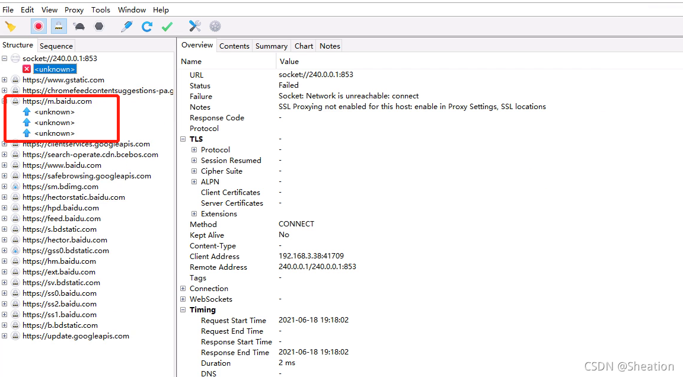Viewport: 683px width, 377px height.
Task: Select the Contents tab
Action: [x=234, y=46]
